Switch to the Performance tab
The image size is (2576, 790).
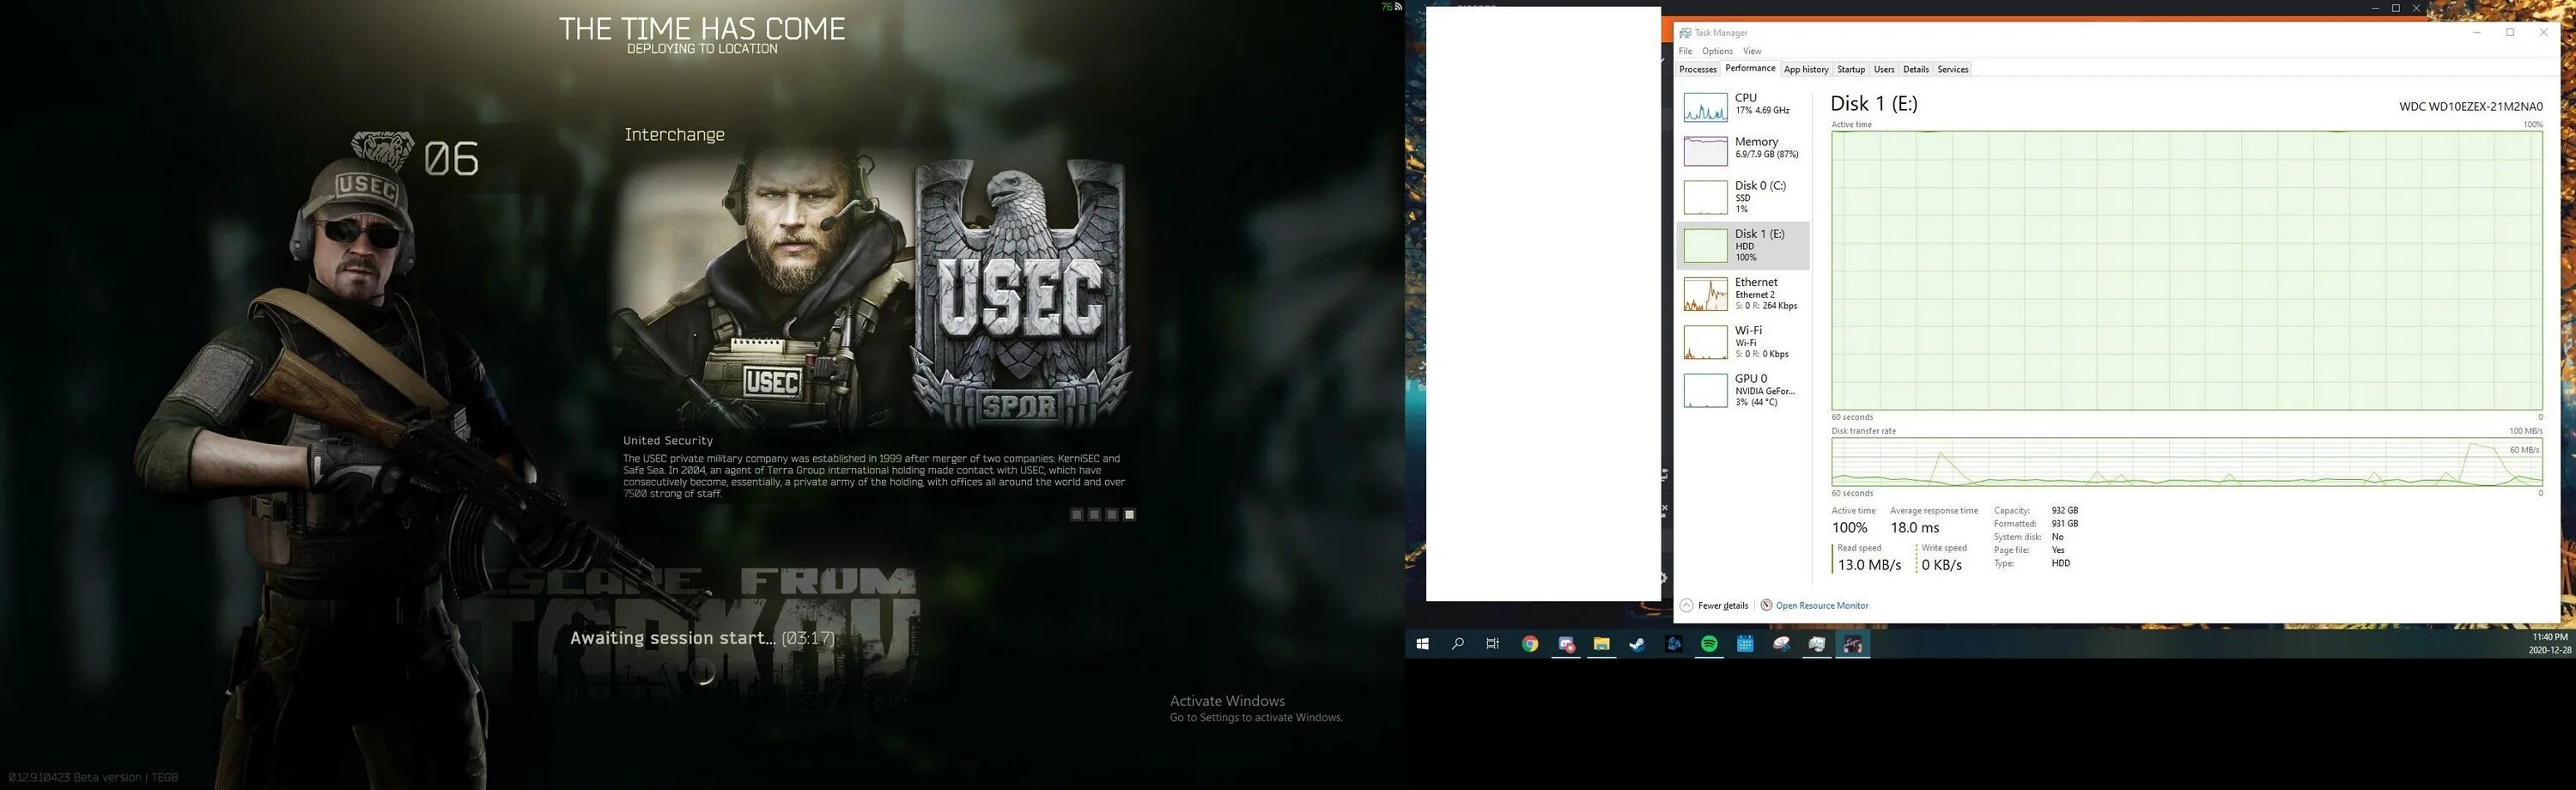[x=1750, y=68]
